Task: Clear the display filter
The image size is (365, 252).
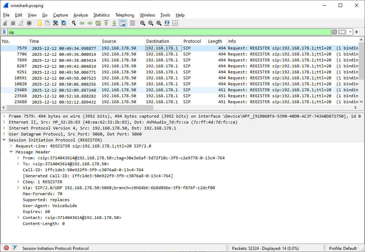Action: point(334,32)
